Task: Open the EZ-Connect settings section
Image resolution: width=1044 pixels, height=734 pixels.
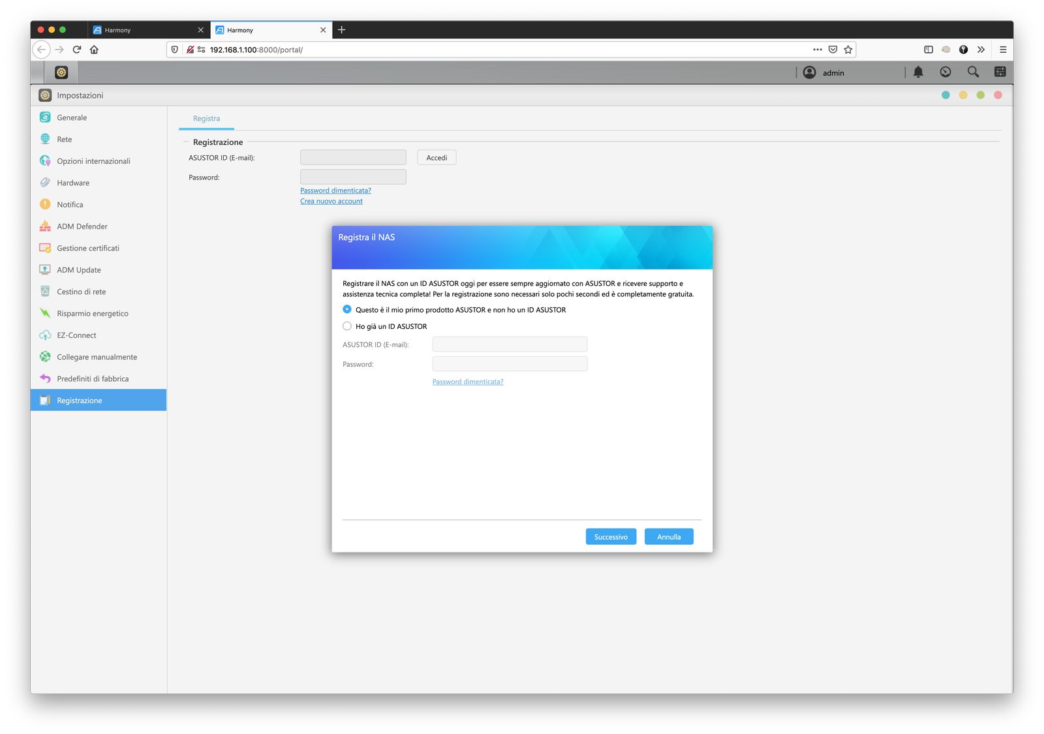Action: (x=99, y=335)
